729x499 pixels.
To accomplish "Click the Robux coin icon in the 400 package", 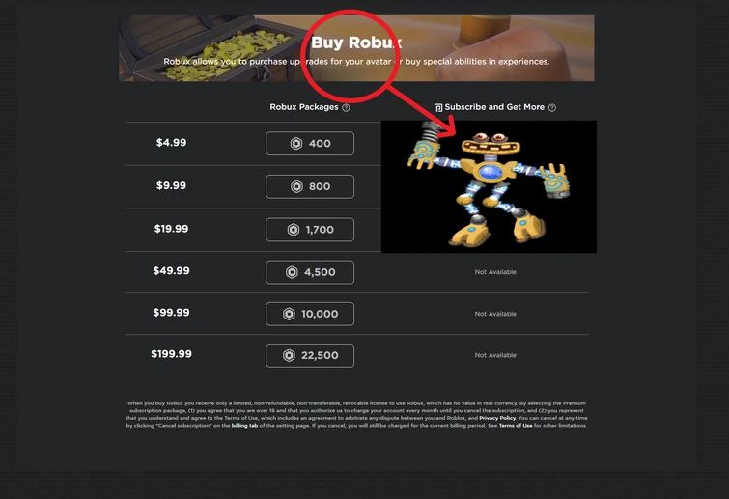I will coord(296,144).
